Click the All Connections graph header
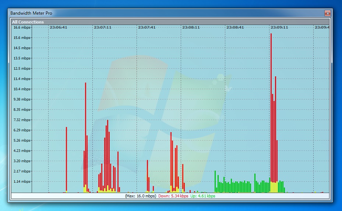Viewport: 342px width, 211px height. coord(170,22)
